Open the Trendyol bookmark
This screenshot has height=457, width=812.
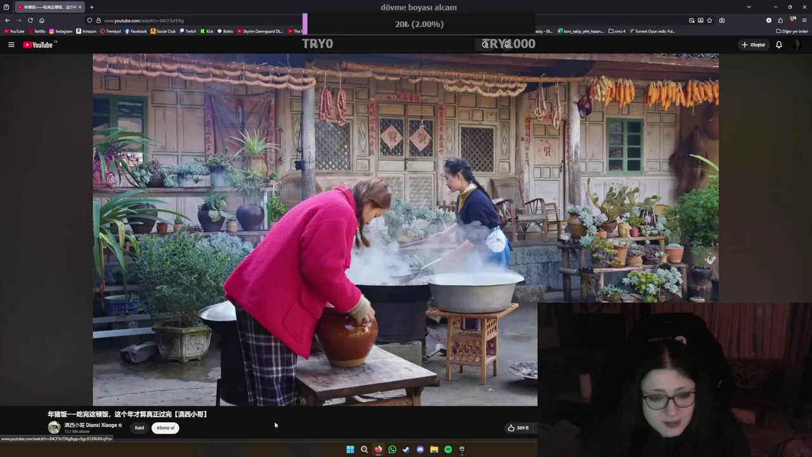coord(110,31)
